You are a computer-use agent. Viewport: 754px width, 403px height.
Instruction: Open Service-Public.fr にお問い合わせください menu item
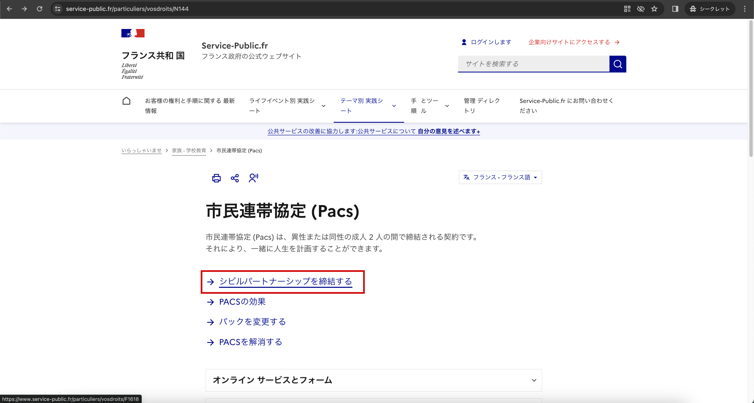tap(566, 106)
